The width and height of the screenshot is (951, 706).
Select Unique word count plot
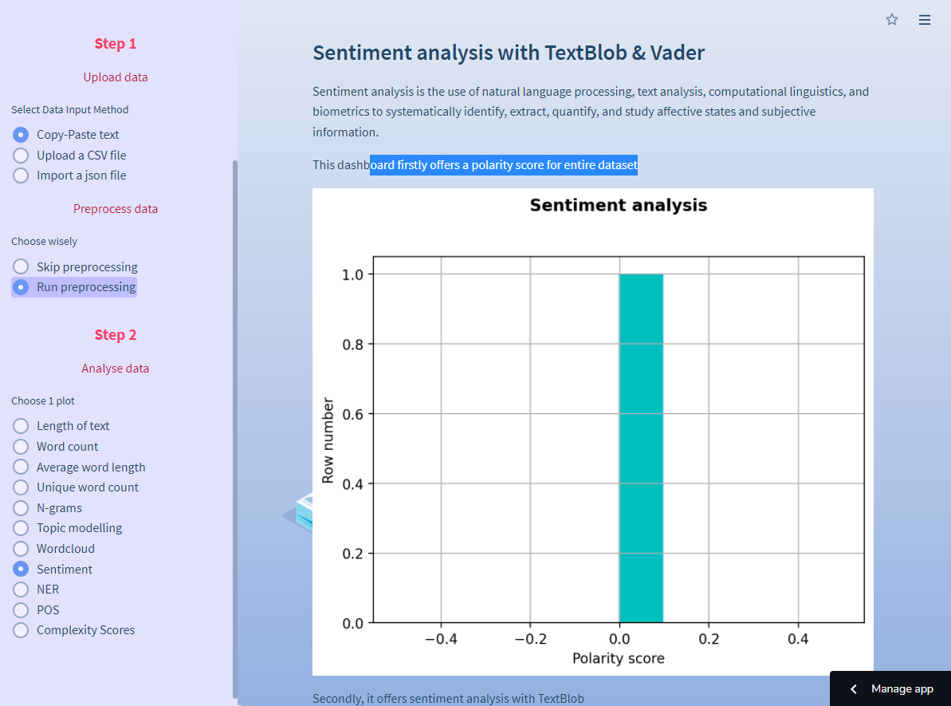(x=22, y=487)
